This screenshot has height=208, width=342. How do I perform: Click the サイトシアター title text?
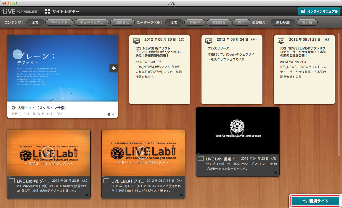click(x=66, y=12)
